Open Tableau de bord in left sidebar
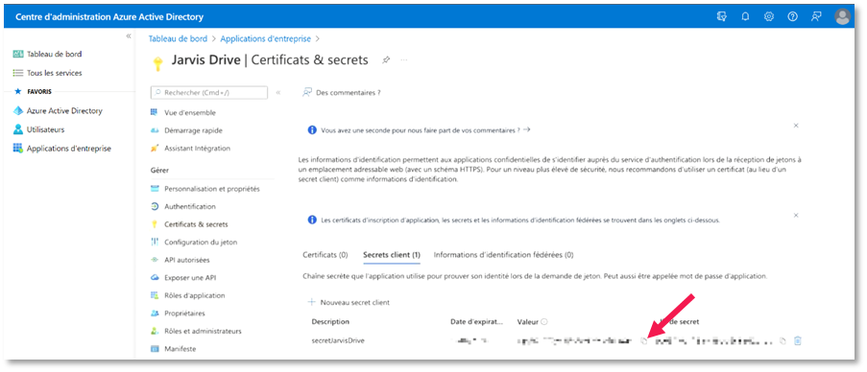The height and width of the screenshot is (372, 867). [54, 54]
